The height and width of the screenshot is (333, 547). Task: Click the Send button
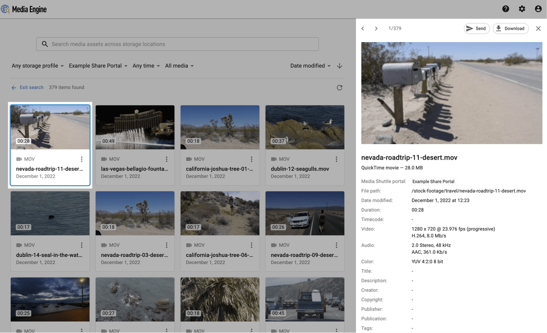pos(477,28)
